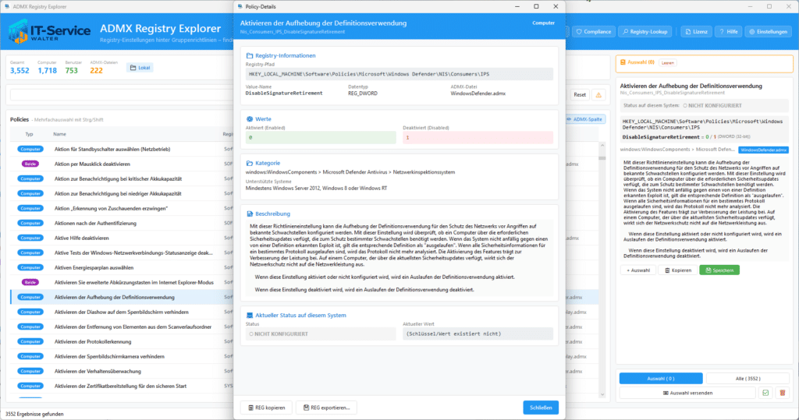
Task: Click Kopieren clipboard button in side panel
Action: pos(678,270)
